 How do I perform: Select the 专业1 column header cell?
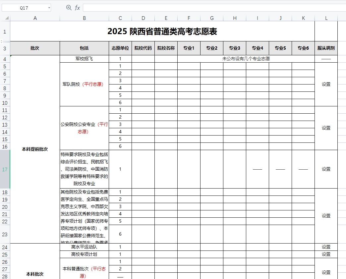pos(189,48)
